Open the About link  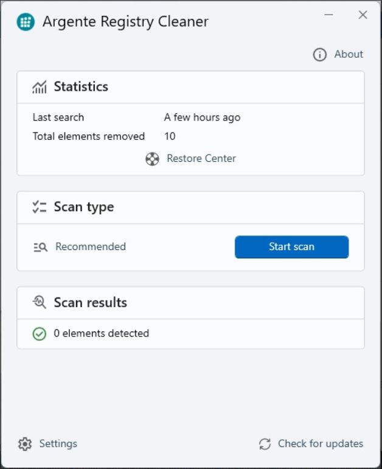point(349,54)
